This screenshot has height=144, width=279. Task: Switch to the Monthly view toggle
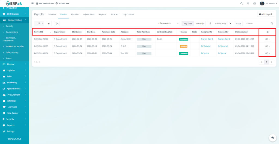[199, 24]
